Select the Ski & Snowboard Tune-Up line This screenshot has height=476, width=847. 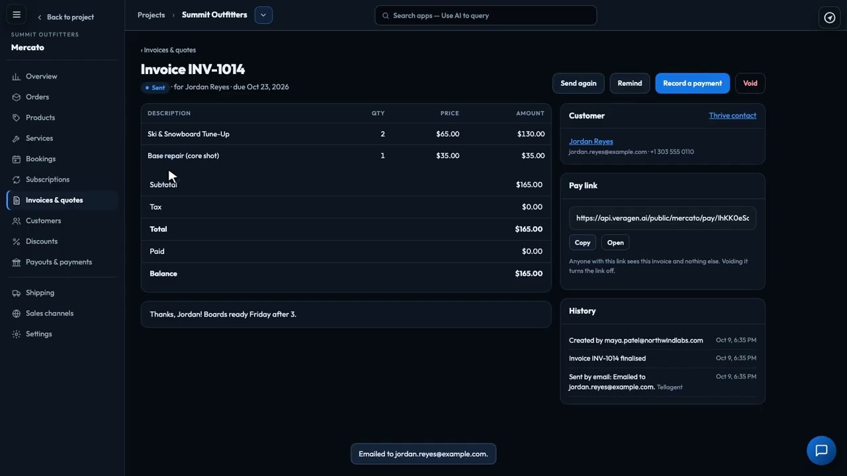click(x=346, y=134)
